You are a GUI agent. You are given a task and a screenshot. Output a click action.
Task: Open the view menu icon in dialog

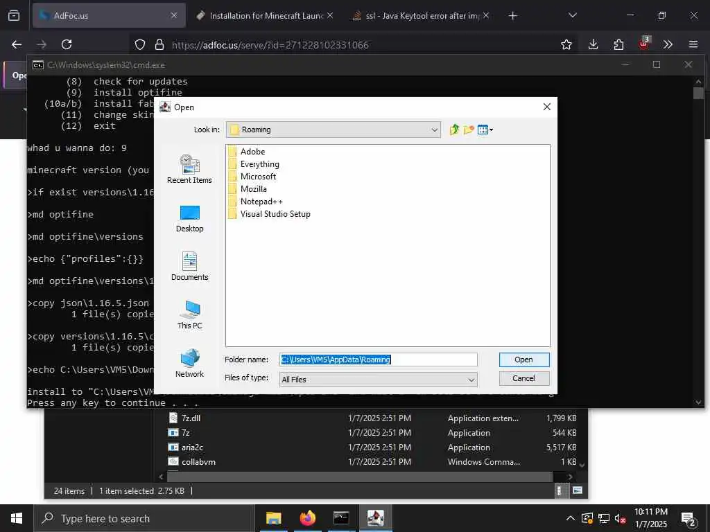[x=485, y=130]
